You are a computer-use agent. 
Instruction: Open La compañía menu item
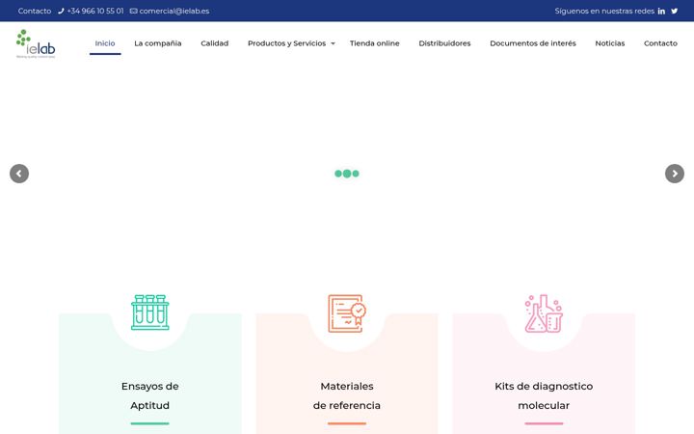tap(157, 43)
